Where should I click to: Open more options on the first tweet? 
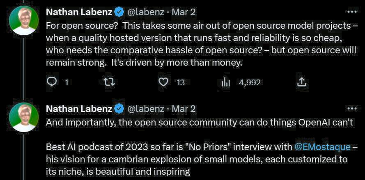[352, 11]
